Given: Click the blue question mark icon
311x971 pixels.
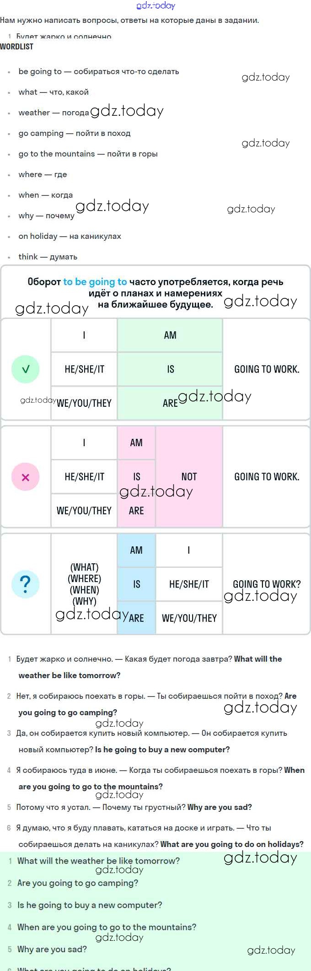Looking at the screenshot, I should click(26, 584).
